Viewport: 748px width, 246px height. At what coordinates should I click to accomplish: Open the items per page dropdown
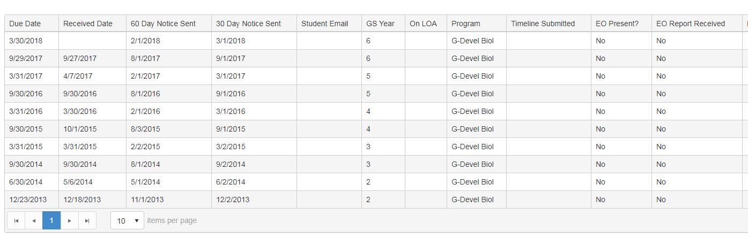[x=127, y=220]
